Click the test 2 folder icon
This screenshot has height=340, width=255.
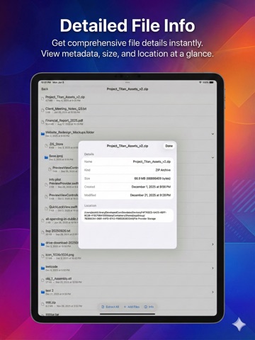42,292
